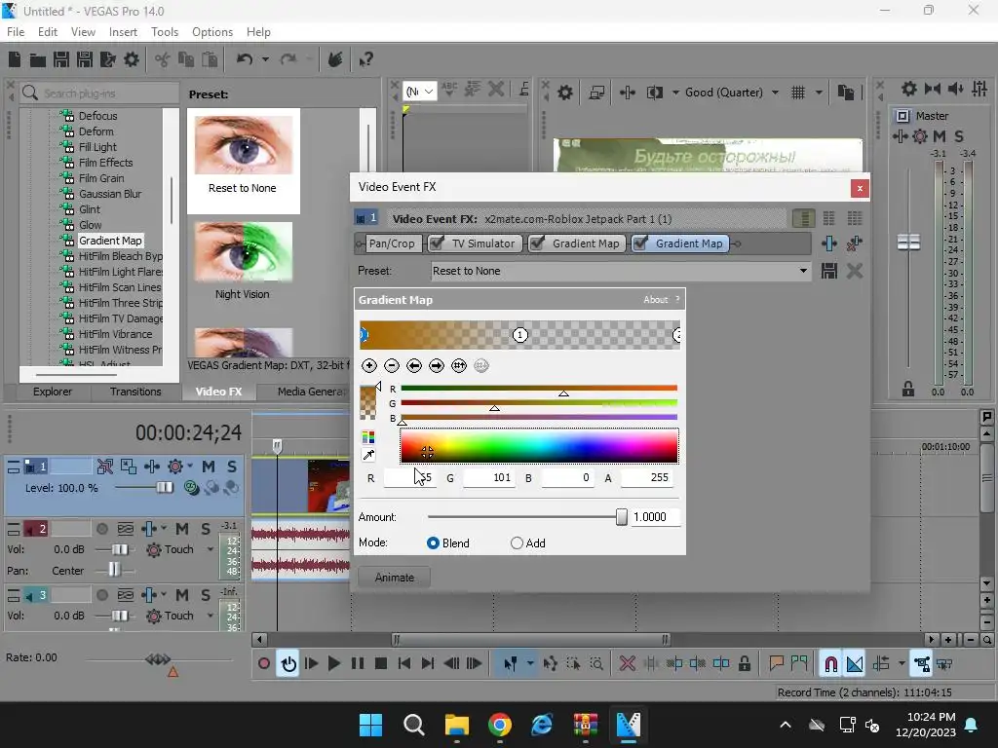Save the FX preset disk icon
998x748 pixels.
tap(828, 271)
